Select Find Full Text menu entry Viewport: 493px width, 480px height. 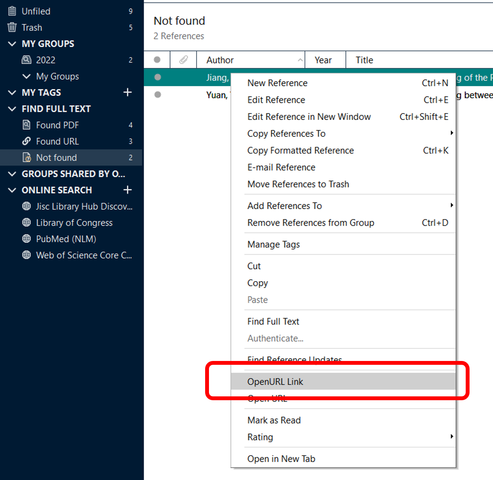(343, 321)
